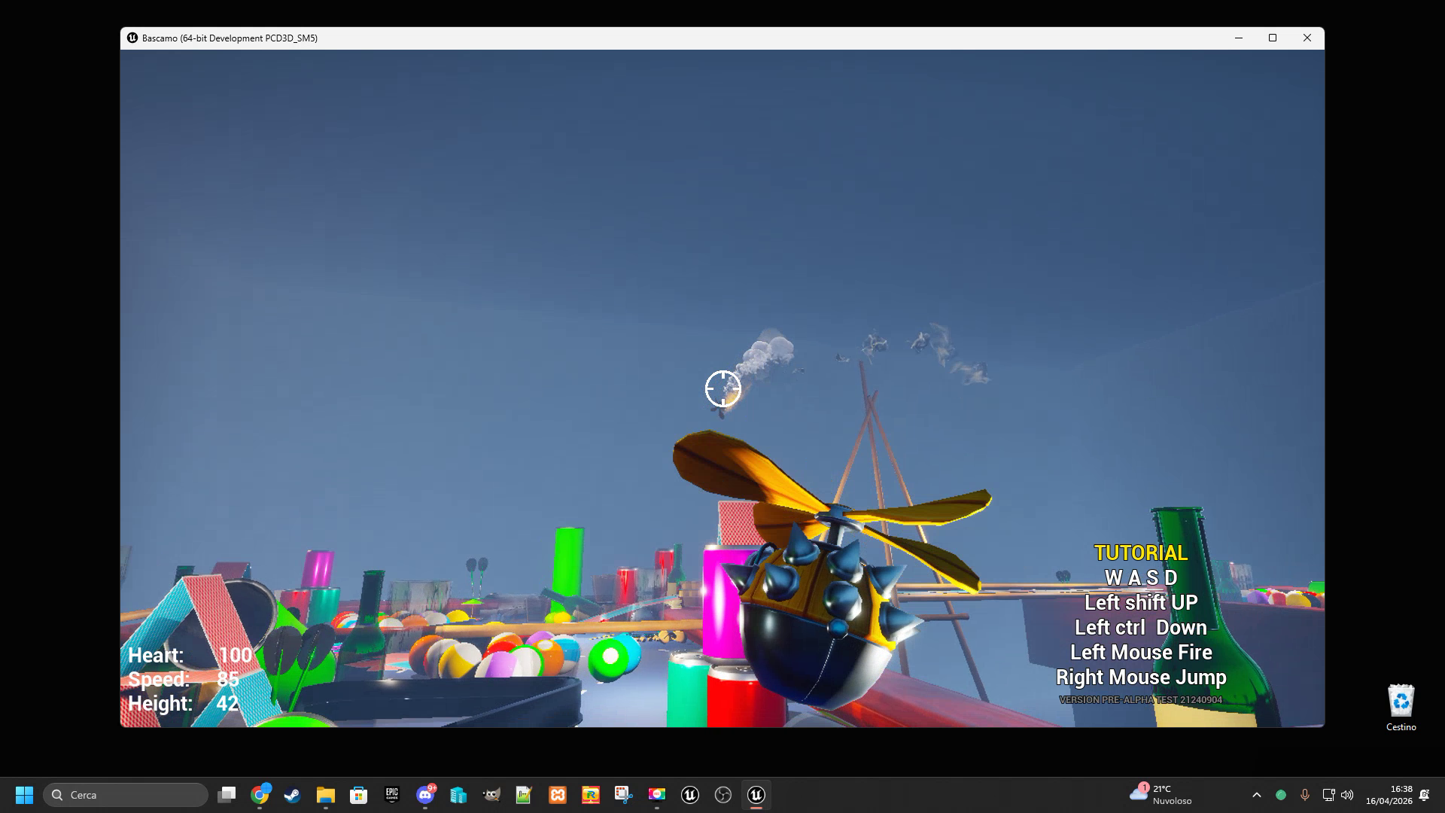
Task: Open Steam from the taskbar
Action: 293,795
